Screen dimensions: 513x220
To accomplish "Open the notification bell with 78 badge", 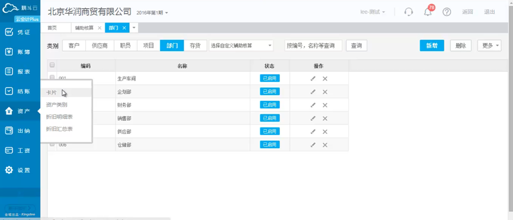I will (428, 12).
